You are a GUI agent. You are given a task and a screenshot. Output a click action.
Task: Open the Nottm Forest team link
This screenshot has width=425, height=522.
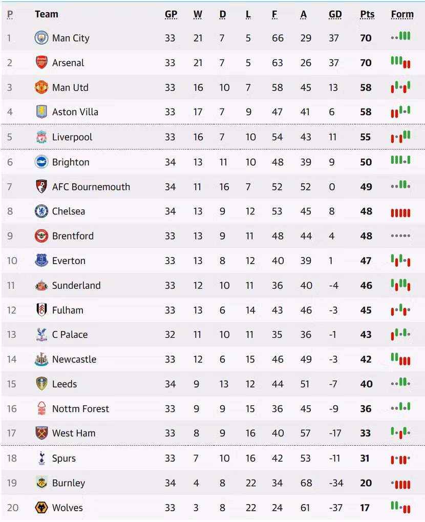[80, 409]
